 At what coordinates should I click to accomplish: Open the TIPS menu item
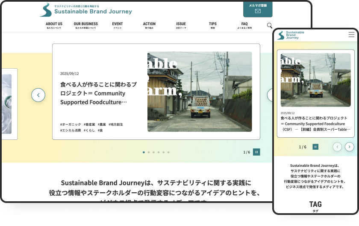(213, 25)
